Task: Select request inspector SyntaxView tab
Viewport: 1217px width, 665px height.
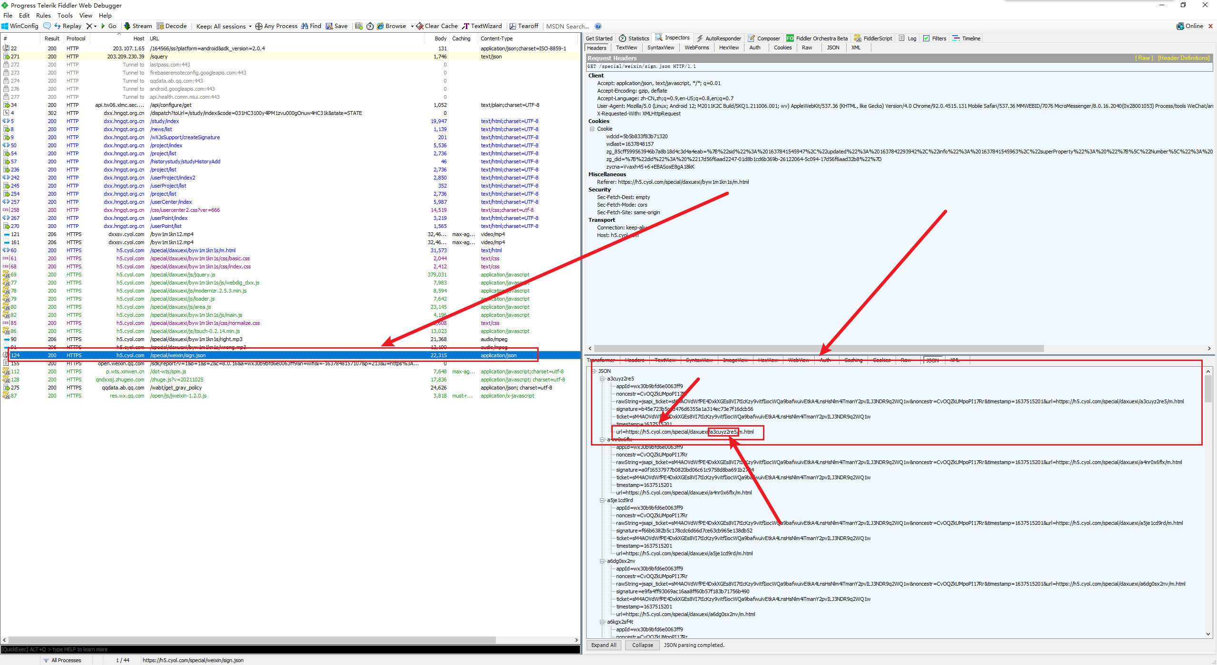Action: click(x=661, y=47)
